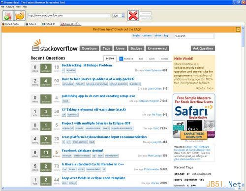Click the FAQ link in the orange banner
Image resolution: width=246 pixels, height=191 pixels.
pyautogui.click(x=137, y=30)
